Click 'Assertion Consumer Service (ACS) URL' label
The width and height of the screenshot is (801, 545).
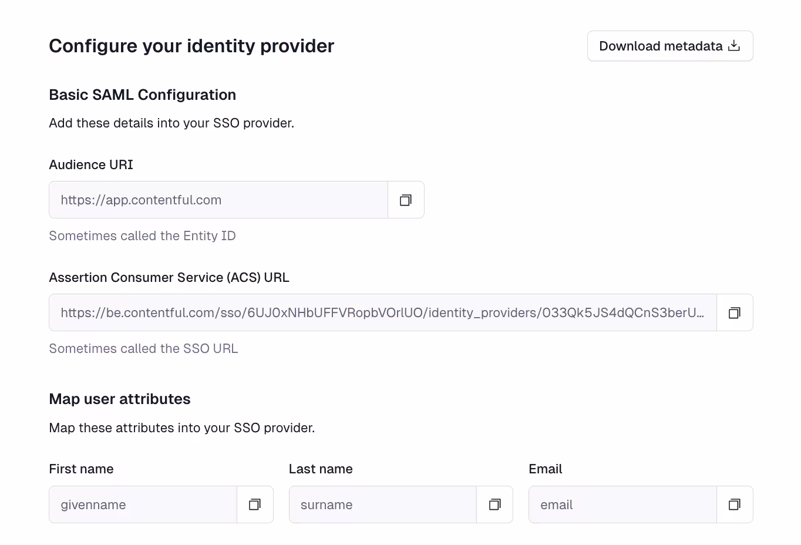pos(169,277)
